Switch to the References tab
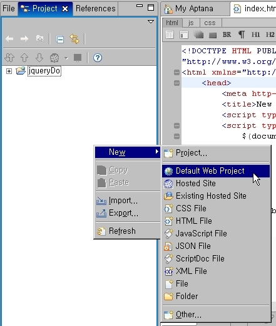Image resolution: width=276 pixels, height=326 pixels. (95, 9)
